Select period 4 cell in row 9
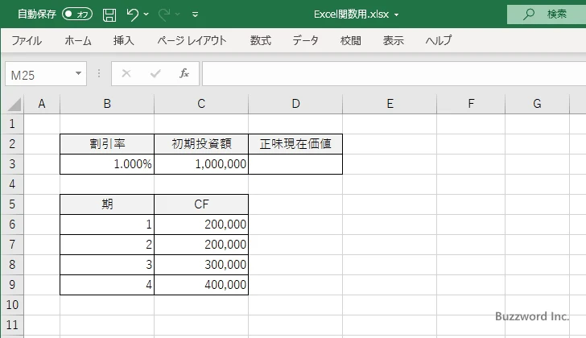586x338 pixels. point(107,285)
